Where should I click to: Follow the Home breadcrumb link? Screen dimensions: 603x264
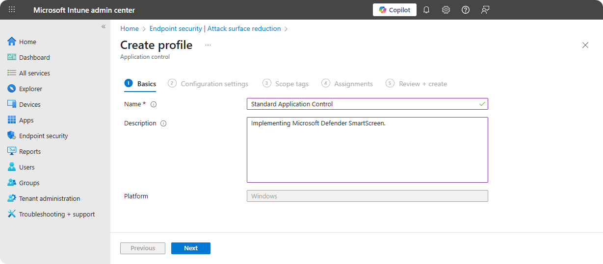point(130,29)
